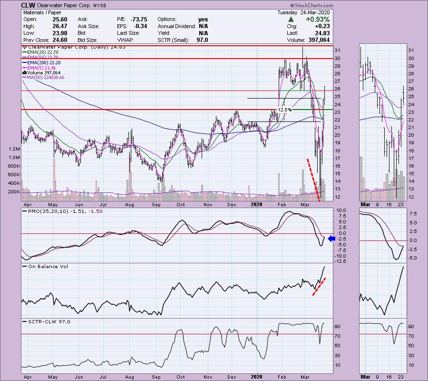Select the Last price 24.83
This screenshot has width=428, height=381.
[322, 33]
